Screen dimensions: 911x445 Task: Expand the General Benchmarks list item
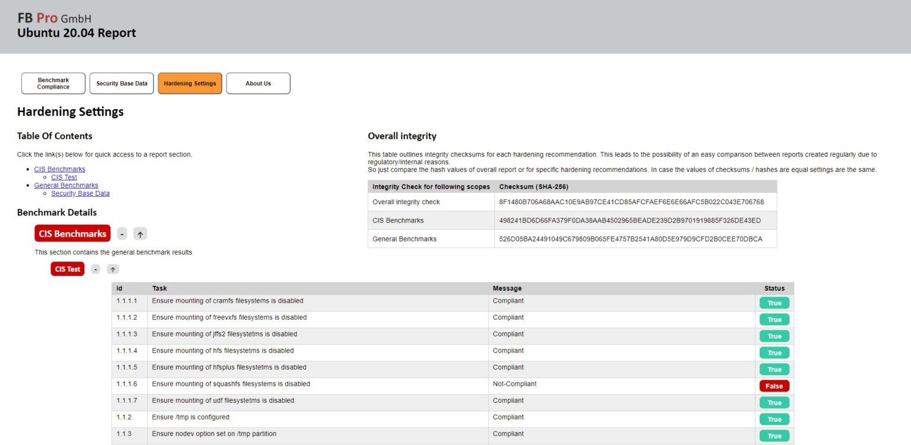pyautogui.click(x=66, y=185)
